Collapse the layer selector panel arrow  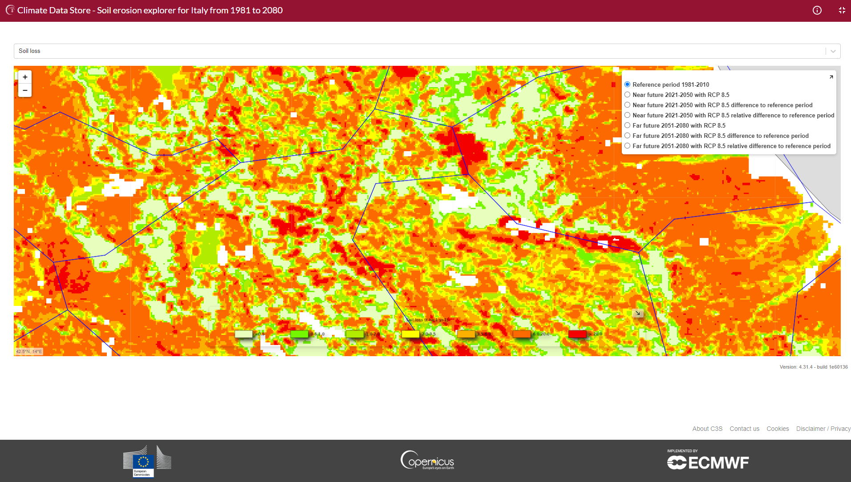coord(831,77)
